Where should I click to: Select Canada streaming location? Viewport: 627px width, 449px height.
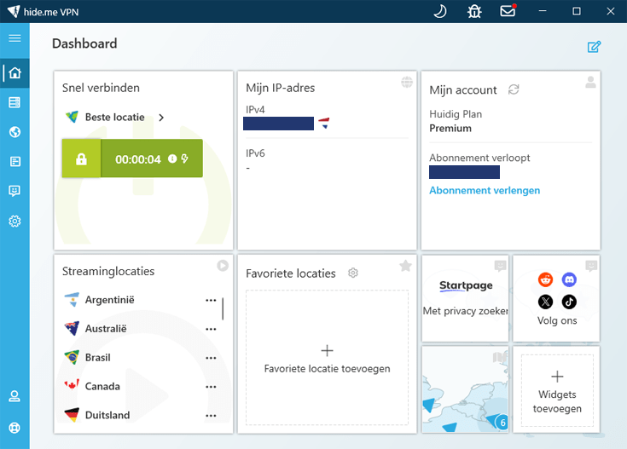tap(102, 386)
